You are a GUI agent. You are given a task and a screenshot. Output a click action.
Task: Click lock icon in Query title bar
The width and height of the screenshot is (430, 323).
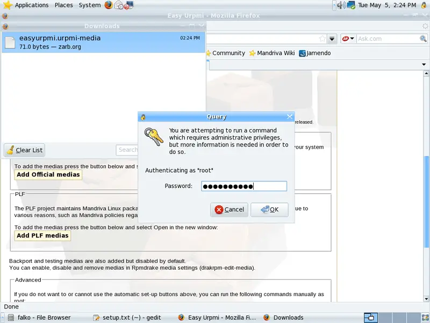point(143,117)
